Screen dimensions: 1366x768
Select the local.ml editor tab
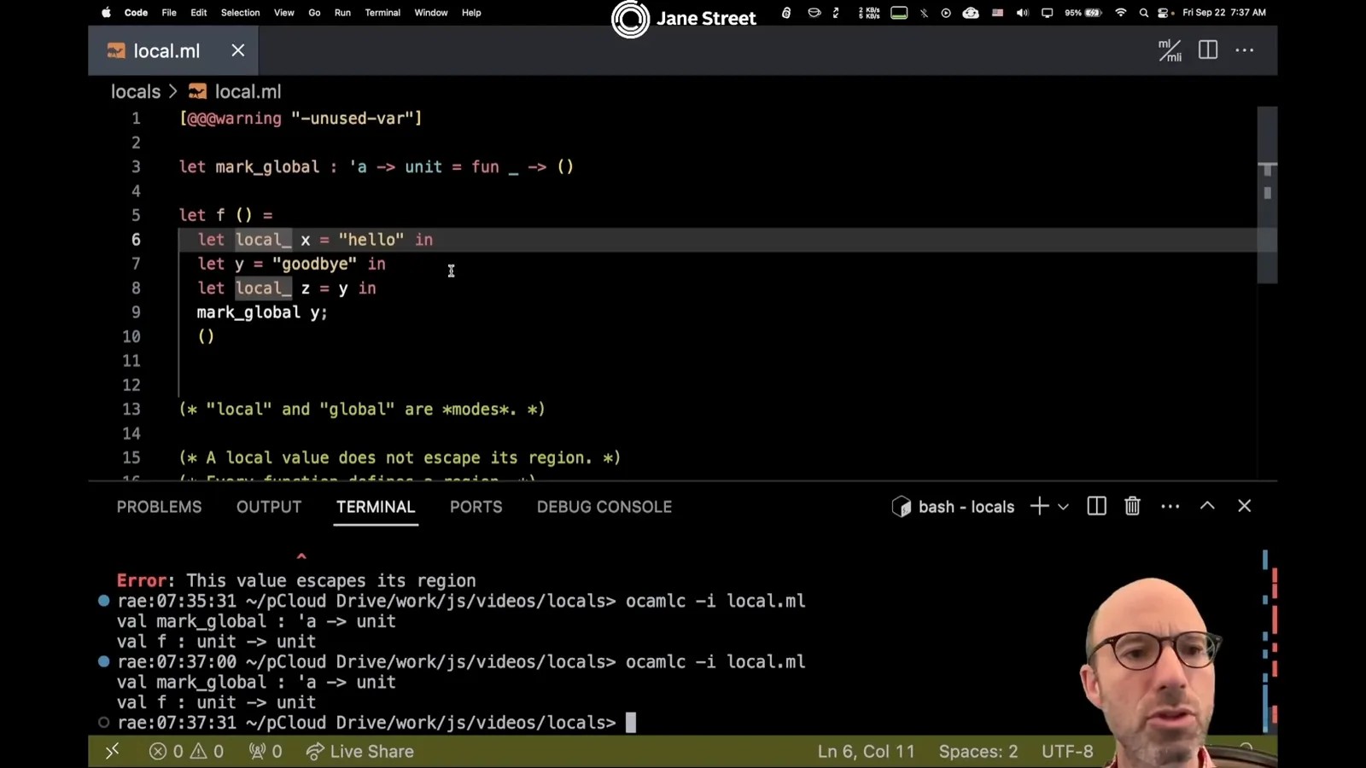(x=173, y=50)
